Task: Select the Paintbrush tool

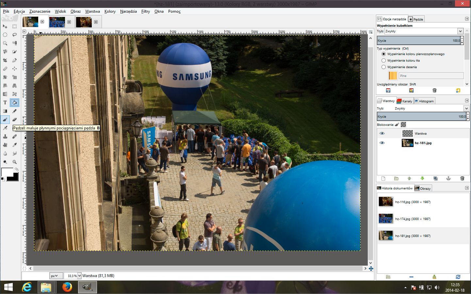Action: coord(5,120)
